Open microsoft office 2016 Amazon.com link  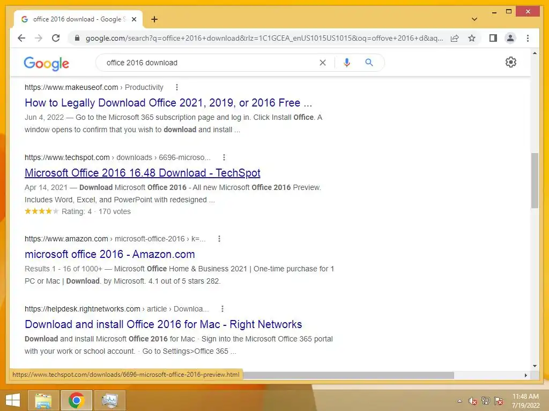pyautogui.click(x=109, y=254)
